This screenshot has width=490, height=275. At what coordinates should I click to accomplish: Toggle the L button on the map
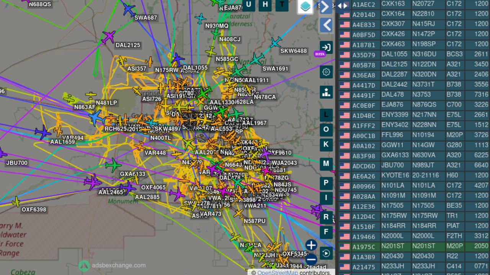[326, 115]
